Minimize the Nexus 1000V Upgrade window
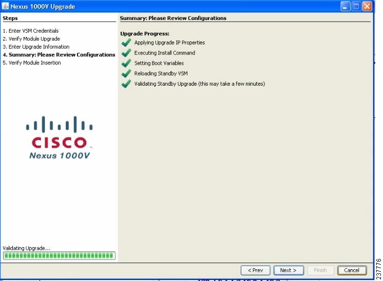This screenshot has height=281, width=383. 346,6
